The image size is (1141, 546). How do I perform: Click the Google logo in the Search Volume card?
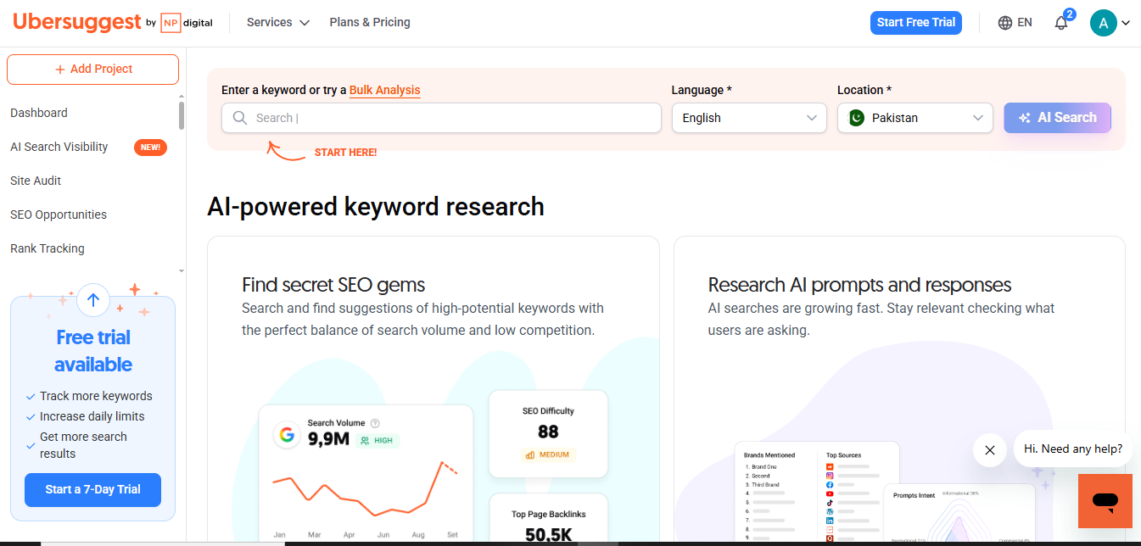pos(287,435)
